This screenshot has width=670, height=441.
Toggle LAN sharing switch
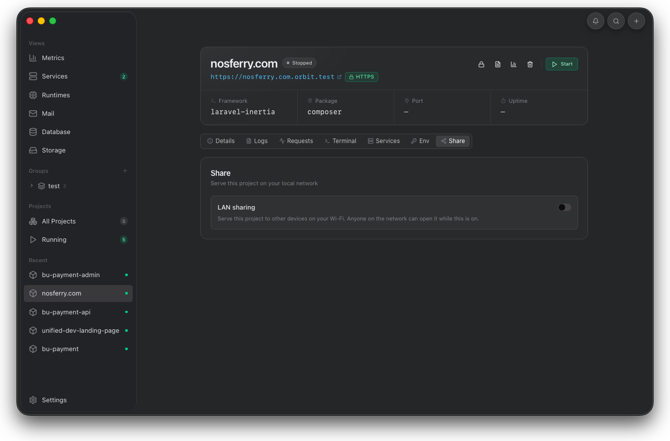click(x=564, y=207)
